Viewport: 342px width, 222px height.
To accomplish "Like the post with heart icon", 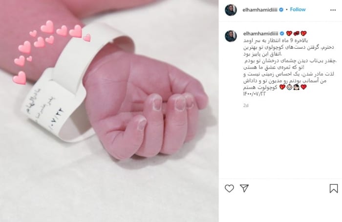I will [229, 188].
